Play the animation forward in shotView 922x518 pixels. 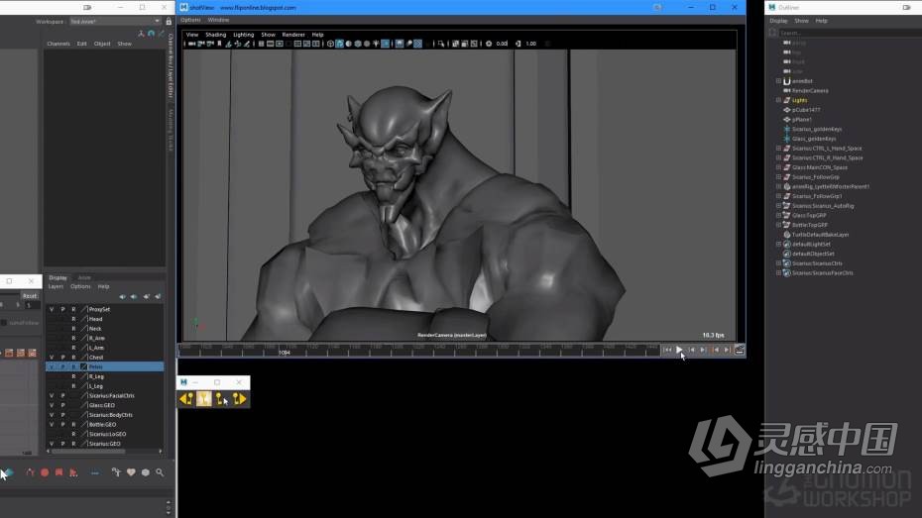679,350
